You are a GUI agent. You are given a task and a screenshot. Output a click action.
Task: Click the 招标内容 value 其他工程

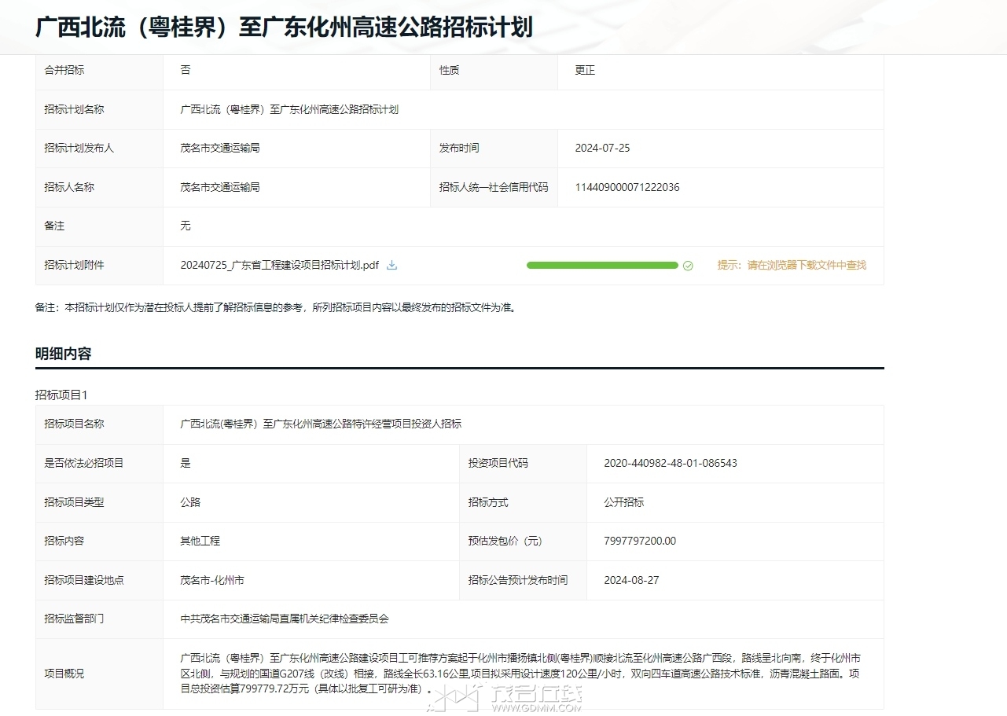tap(200, 541)
